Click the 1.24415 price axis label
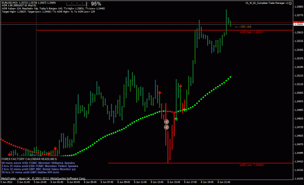Image resolution: width=304 pixels, height=185 pixels. pyautogui.click(x=299, y=161)
